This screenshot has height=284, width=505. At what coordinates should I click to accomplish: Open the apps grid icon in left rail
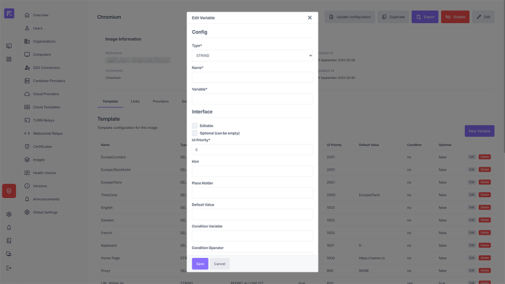[9, 59]
